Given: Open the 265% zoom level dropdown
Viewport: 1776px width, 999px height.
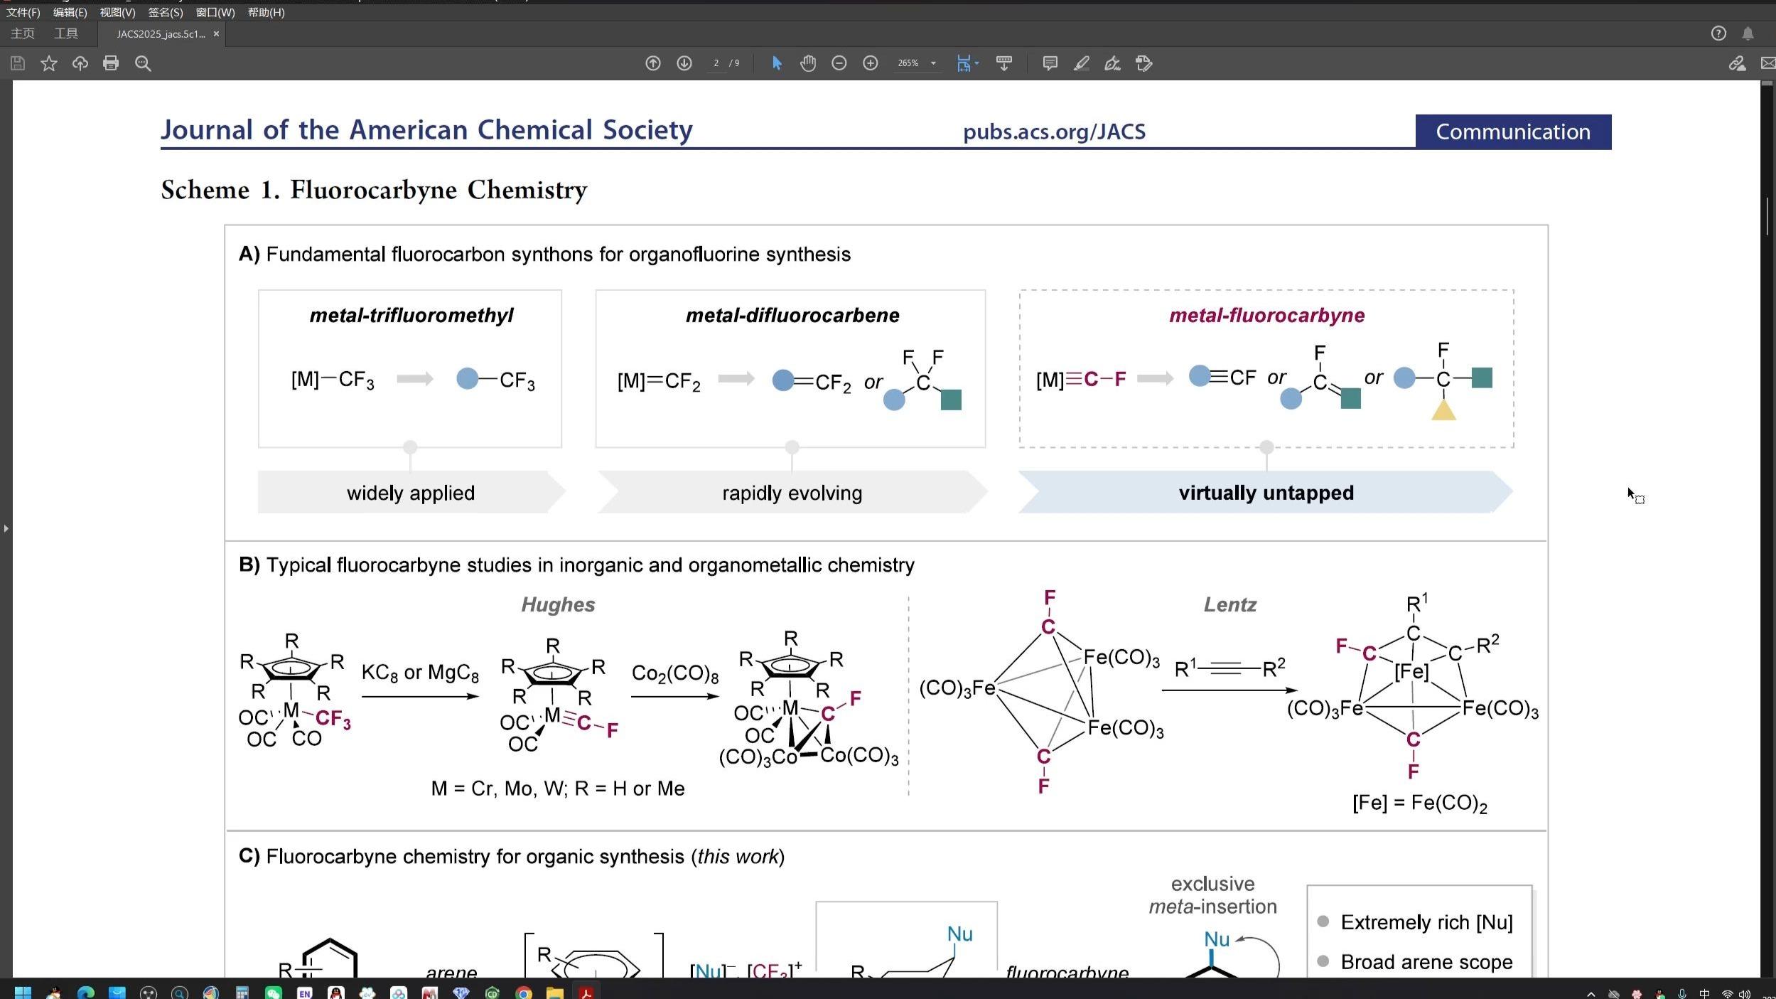Looking at the screenshot, I should pos(932,63).
